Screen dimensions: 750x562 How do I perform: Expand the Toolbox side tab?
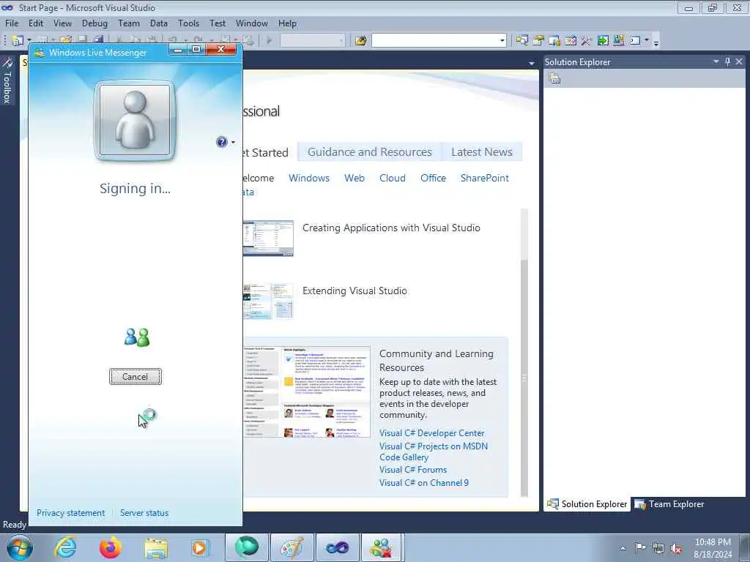click(7, 80)
